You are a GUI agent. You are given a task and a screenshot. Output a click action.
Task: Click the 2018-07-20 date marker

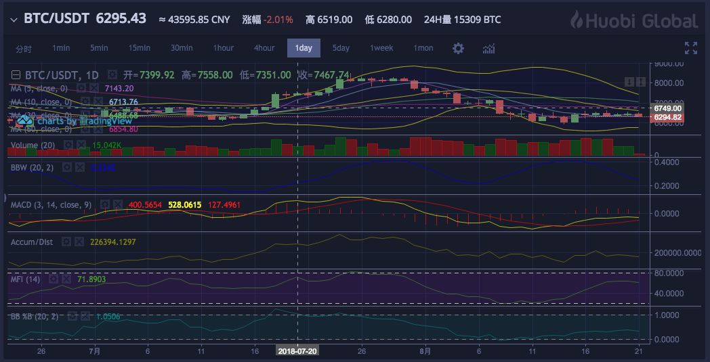(x=297, y=350)
